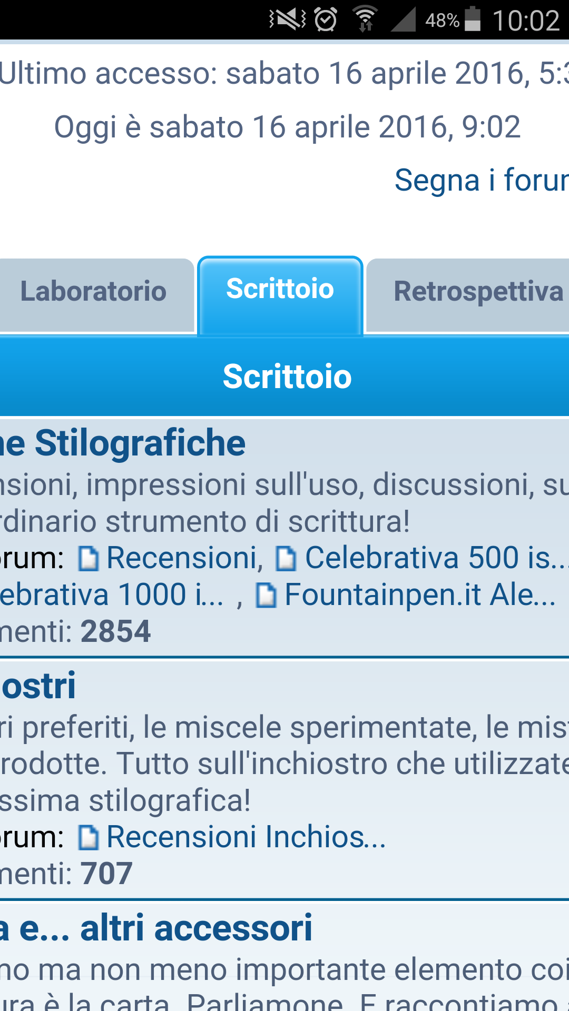Tap the blue Scrittoio section header
The width and height of the screenshot is (569, 1011).
point(287,376)
